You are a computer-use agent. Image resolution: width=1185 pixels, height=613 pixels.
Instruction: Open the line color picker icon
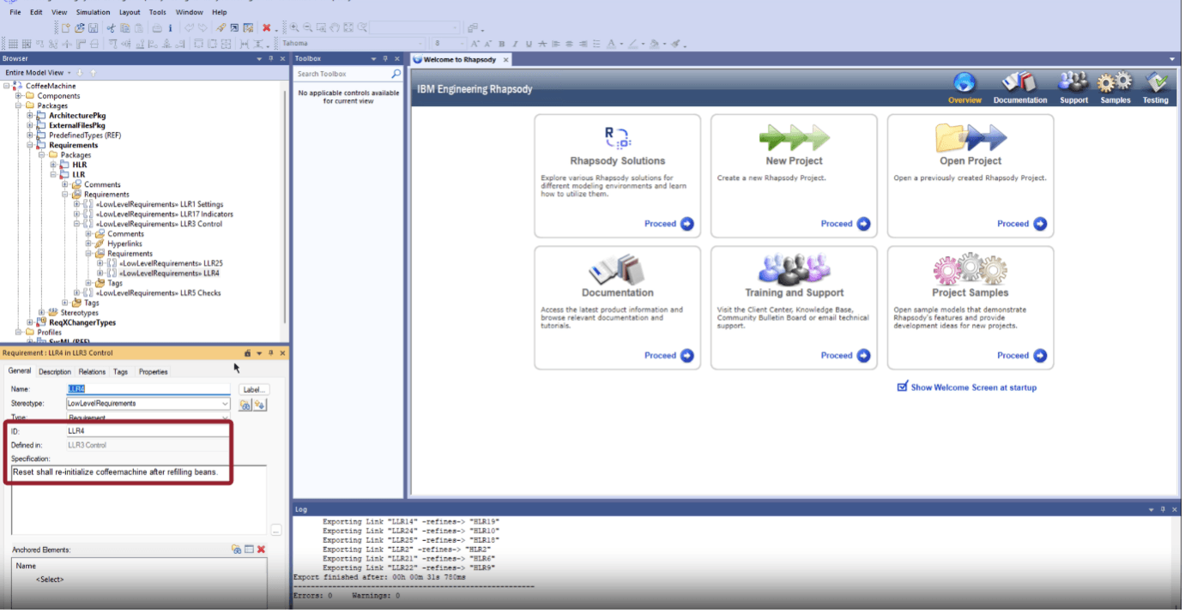[x=633, y=44]
